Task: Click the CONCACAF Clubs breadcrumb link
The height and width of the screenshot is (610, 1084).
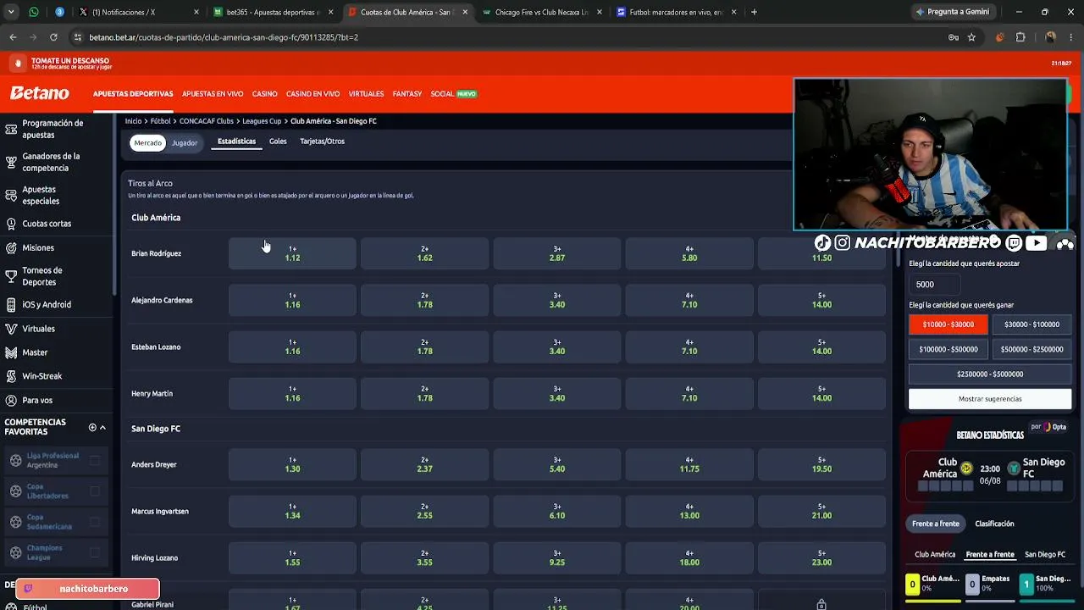Action: [x=207, y=121]
